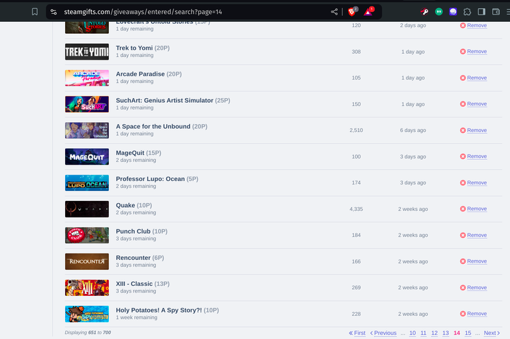Open the Brave Wallet icon
The height and width of the screenshot is (339, 510).
(x=496, y=12)
